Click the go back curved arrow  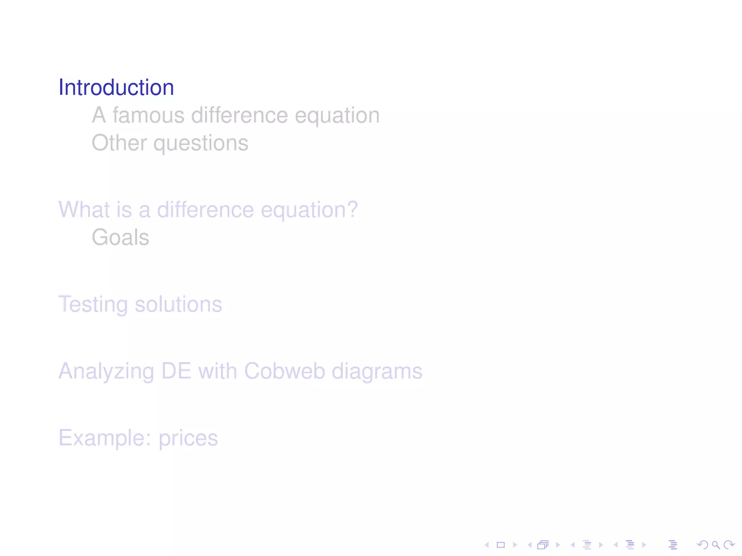click(x=702, y=544)
